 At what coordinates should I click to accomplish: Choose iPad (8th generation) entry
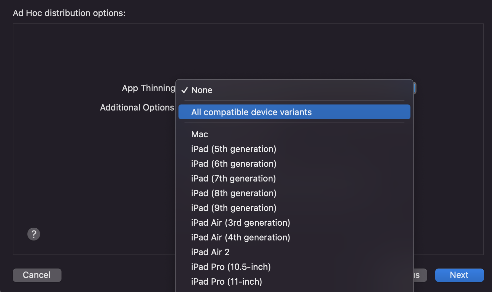click(234, 193)
